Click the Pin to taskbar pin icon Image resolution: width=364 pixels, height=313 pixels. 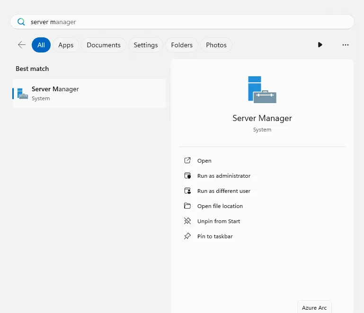[x=187, y=236]
